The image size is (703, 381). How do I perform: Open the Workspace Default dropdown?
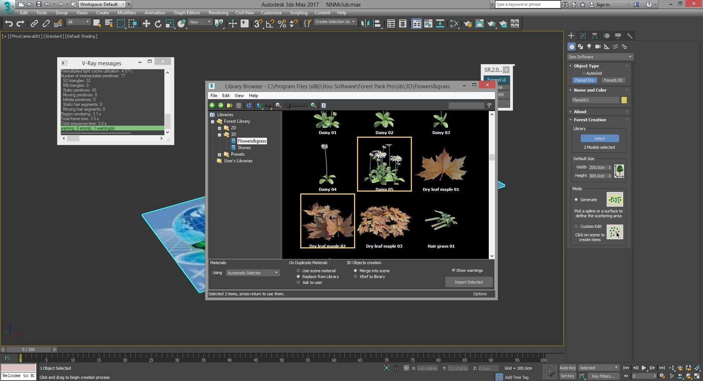click(102, 4)
